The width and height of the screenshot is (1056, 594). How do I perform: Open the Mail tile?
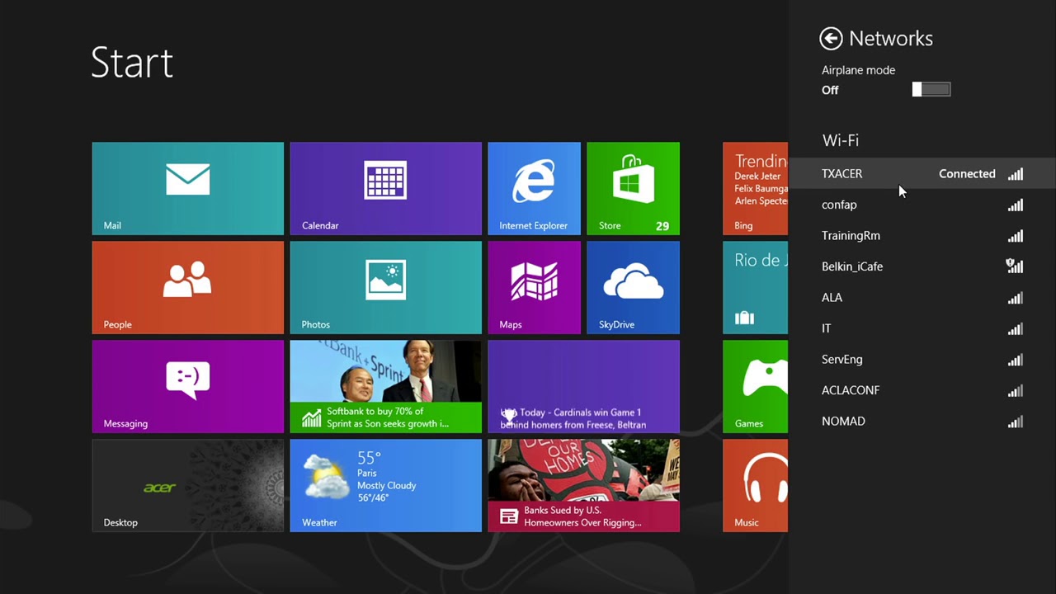click(187, 188)
